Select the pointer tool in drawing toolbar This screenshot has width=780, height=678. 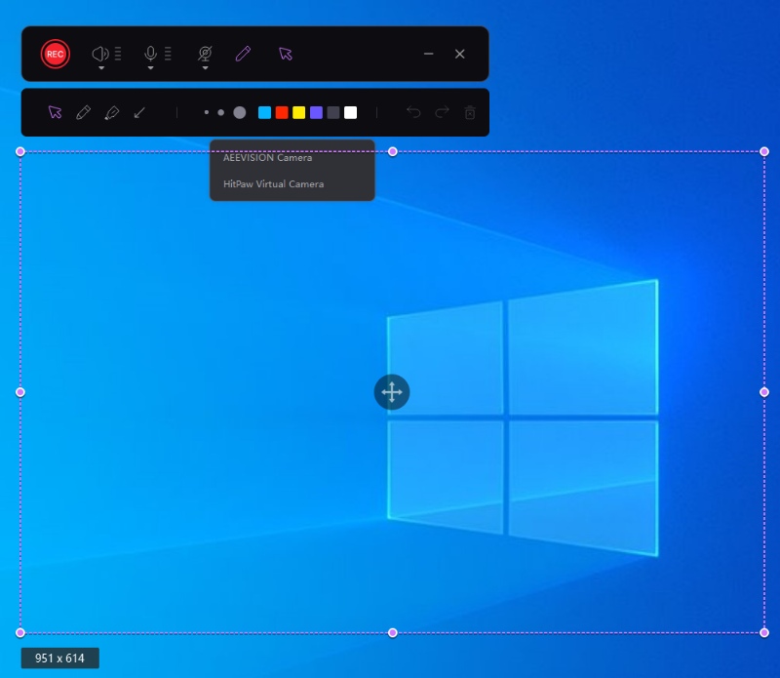pos(55,112)
